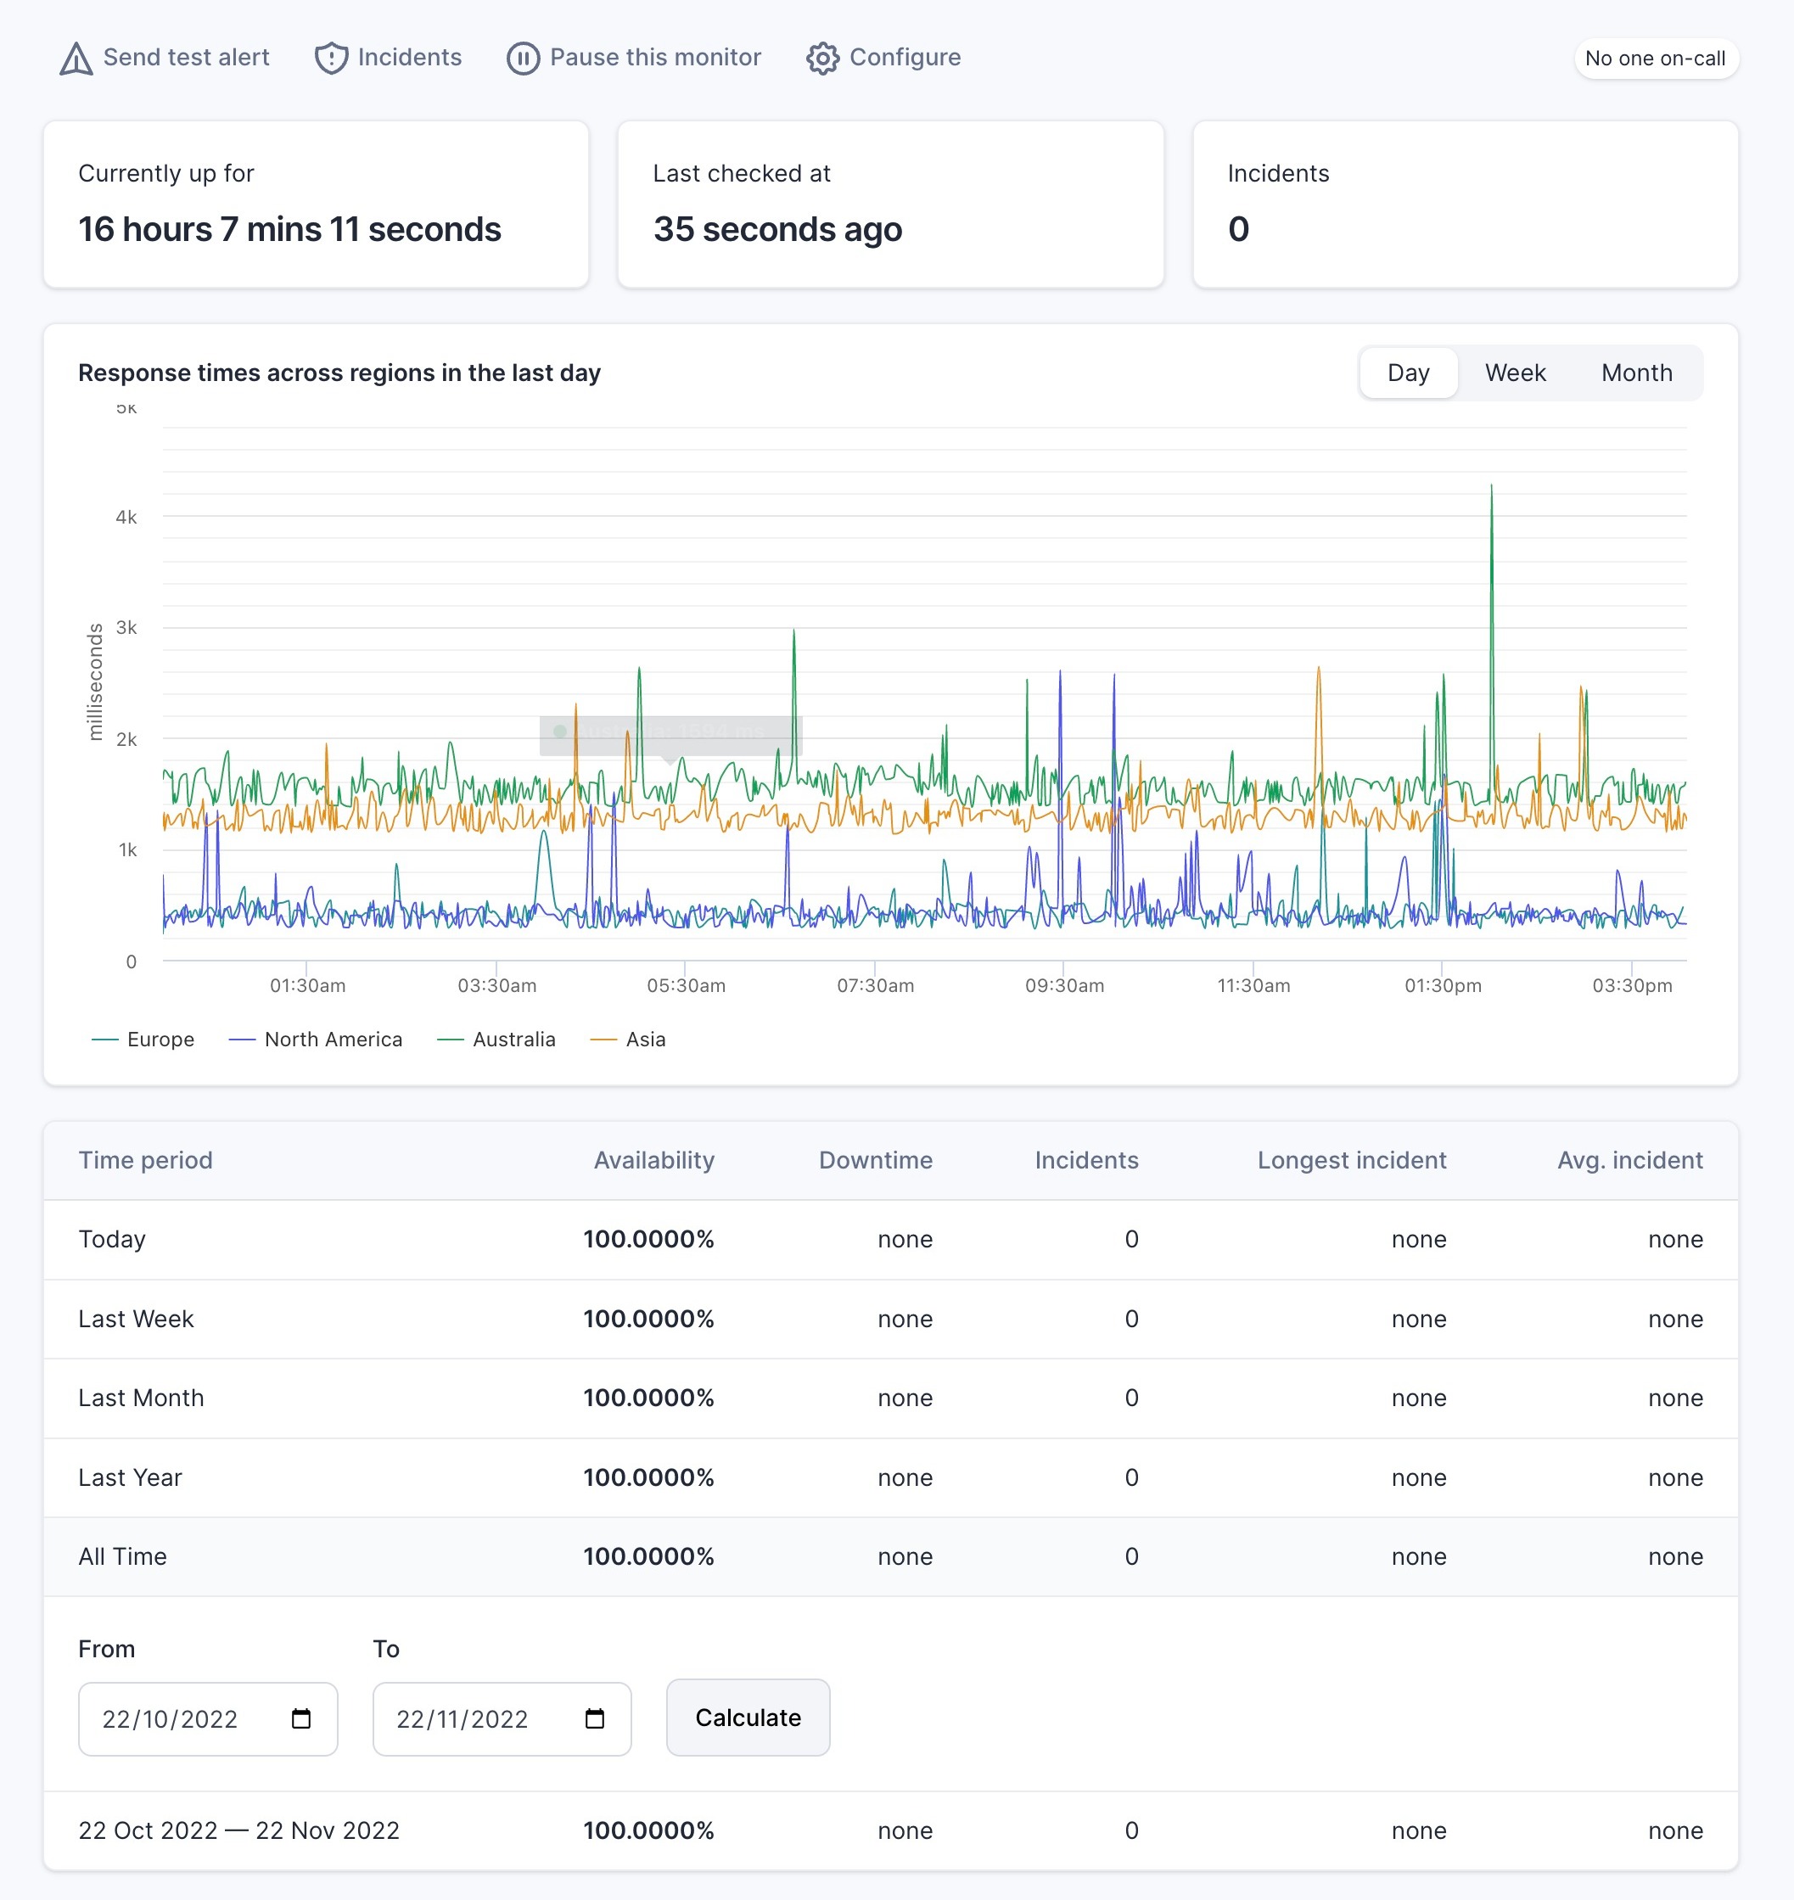
Task: Click the Send test alert warning icon
Action: pyautogui.click(x=76, y=59)
